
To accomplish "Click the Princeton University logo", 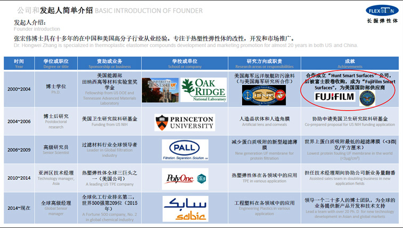I will (x=184, y=122).
